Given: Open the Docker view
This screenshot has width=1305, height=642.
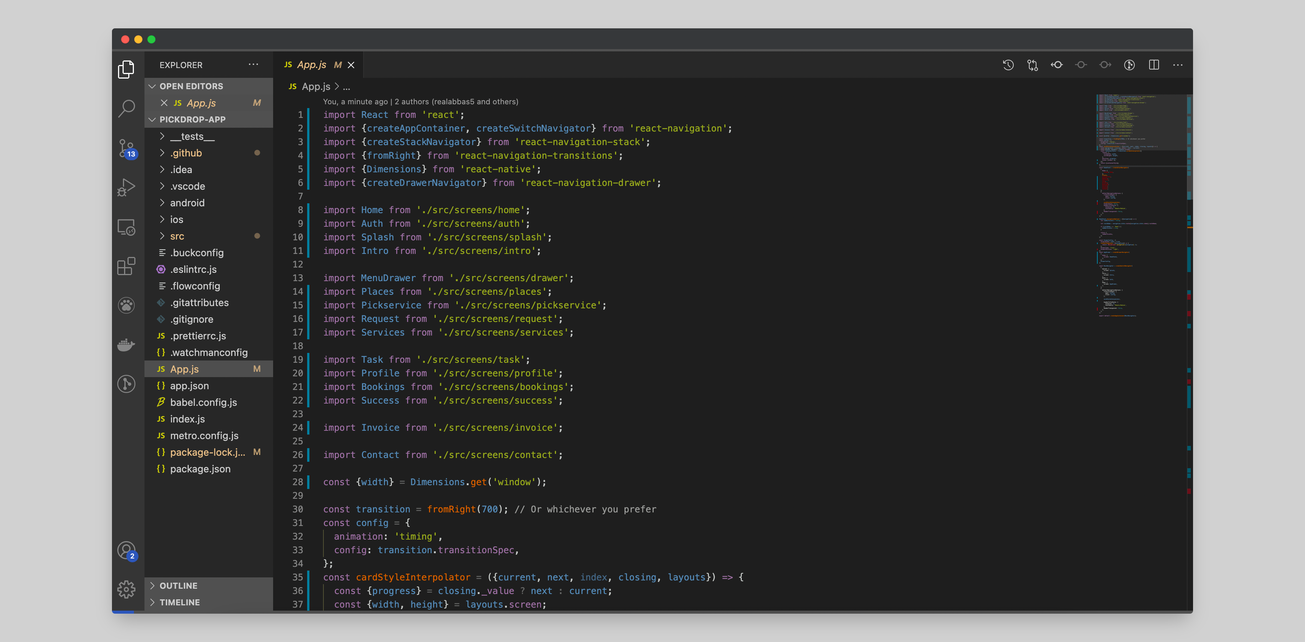Looking at the screenshot, I should pos(126,345).
